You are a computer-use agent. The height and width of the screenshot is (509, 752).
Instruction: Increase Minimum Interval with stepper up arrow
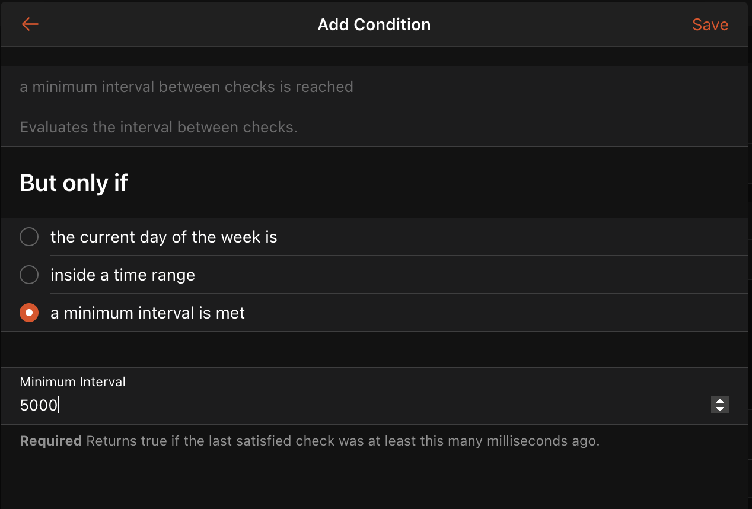(719, 401)
